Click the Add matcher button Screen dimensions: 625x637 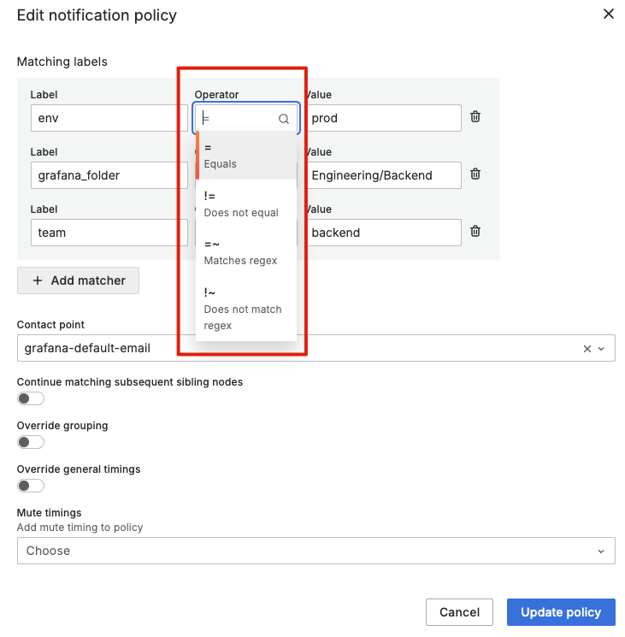pos(78,280)
